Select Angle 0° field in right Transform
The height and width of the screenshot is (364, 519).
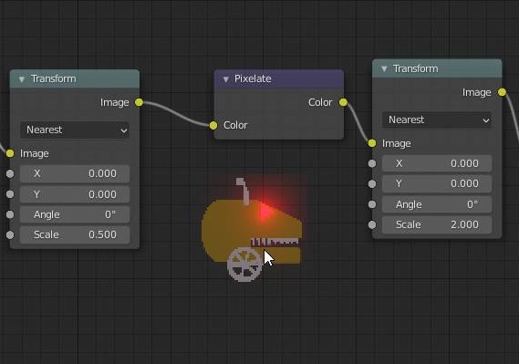[x=437, y=204]
